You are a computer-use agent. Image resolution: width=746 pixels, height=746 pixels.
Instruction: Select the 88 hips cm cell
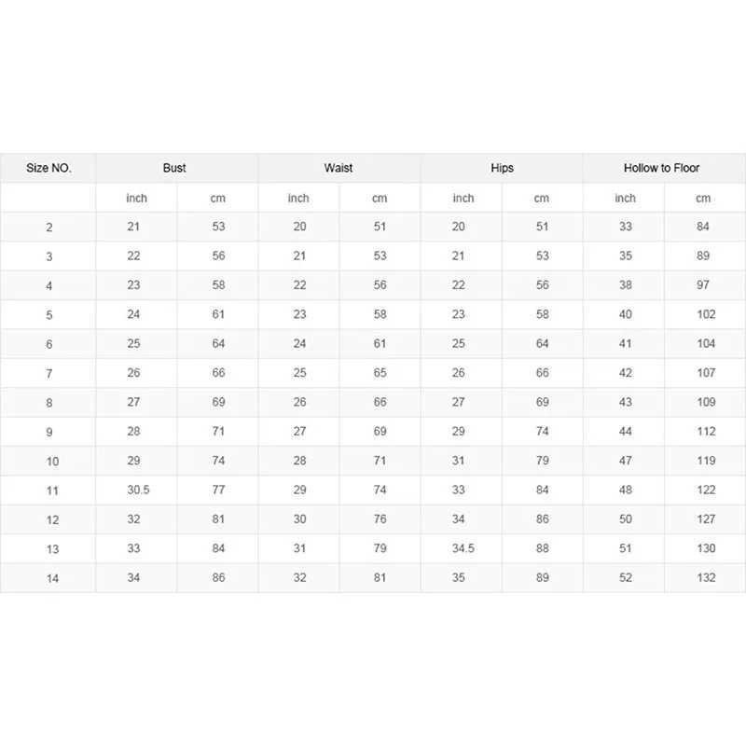point(543,548)
